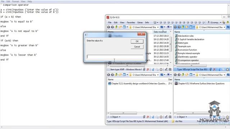Expand address path dropdown in top-right pane

point(224,27)
